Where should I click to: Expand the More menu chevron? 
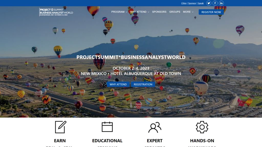coord(193,12)
